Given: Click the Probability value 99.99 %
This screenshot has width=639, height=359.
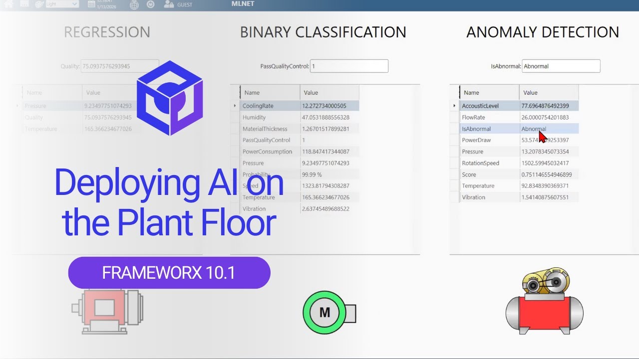Looking at the screenshot, I should point(312,175).
